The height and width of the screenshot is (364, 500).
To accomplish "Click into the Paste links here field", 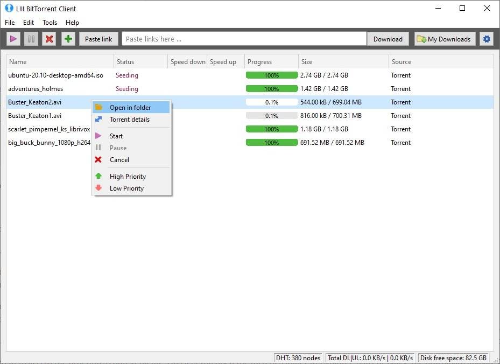I will (x=244, y=39).
